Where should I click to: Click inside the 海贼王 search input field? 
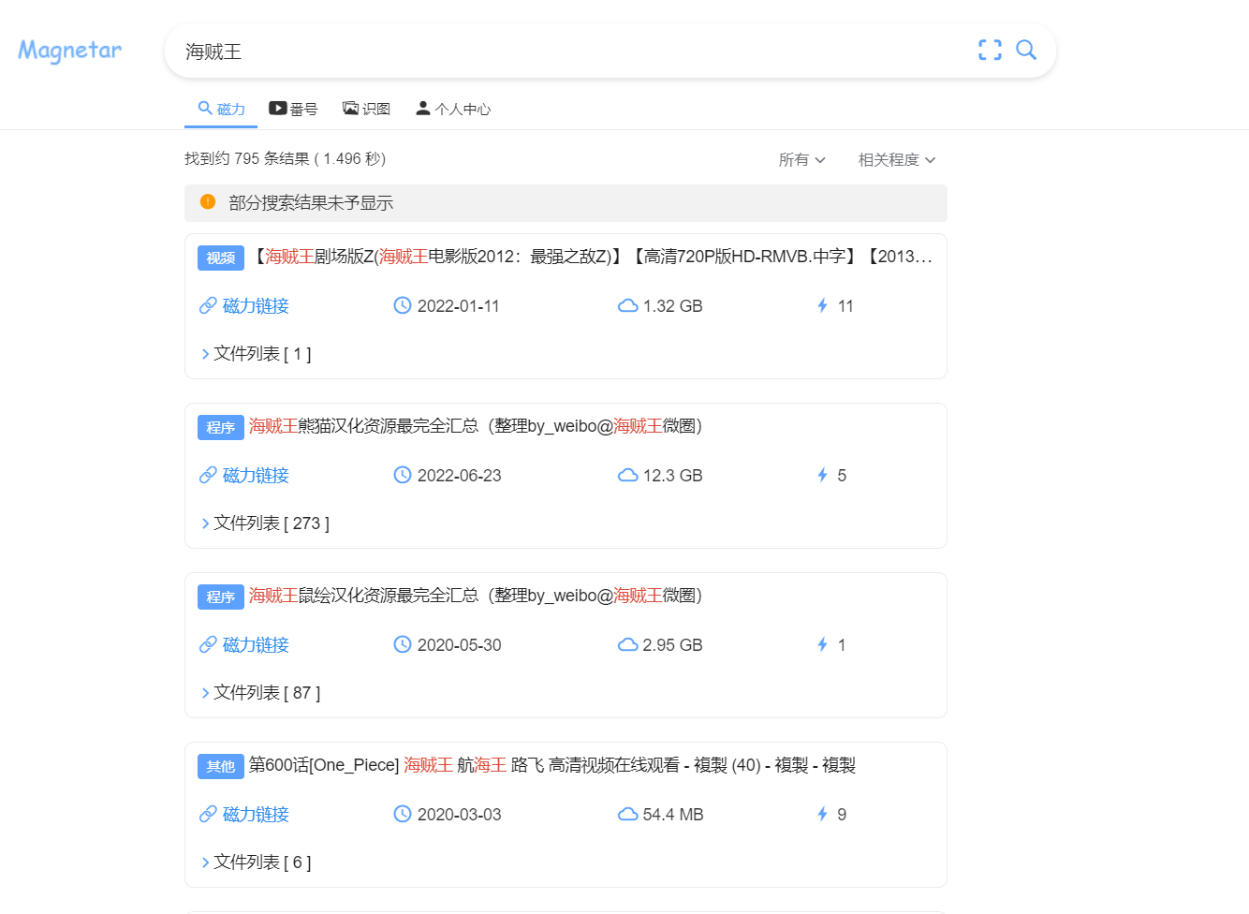point(375,51)
